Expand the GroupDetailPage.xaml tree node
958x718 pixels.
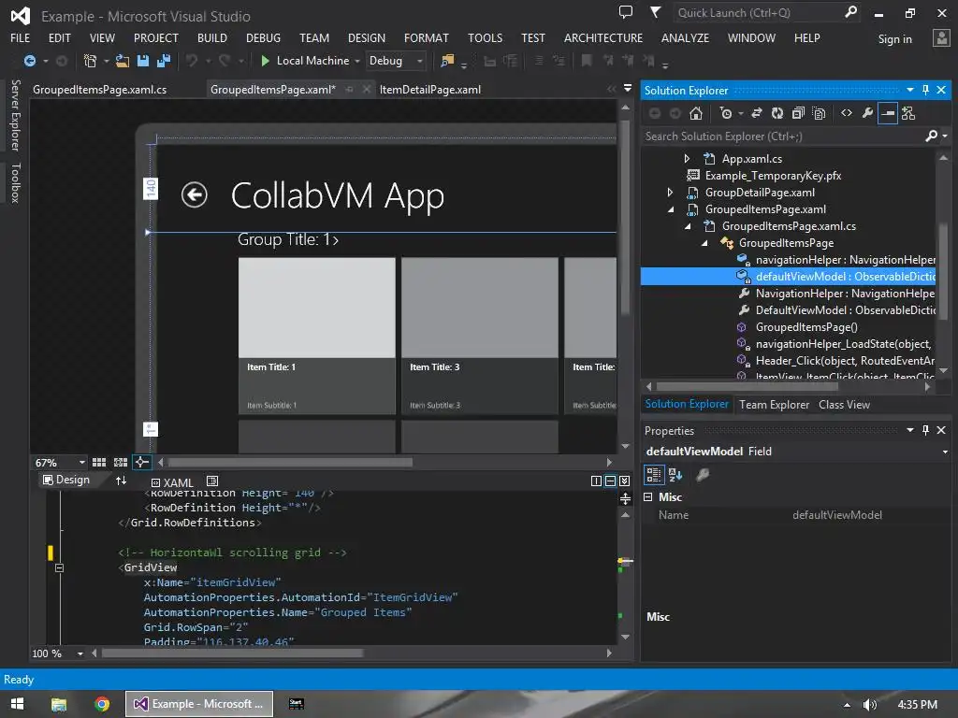(x=670, y=193)
